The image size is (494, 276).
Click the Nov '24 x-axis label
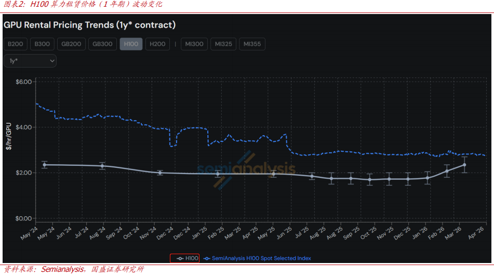pyautogui.click(x=148, y=233)
